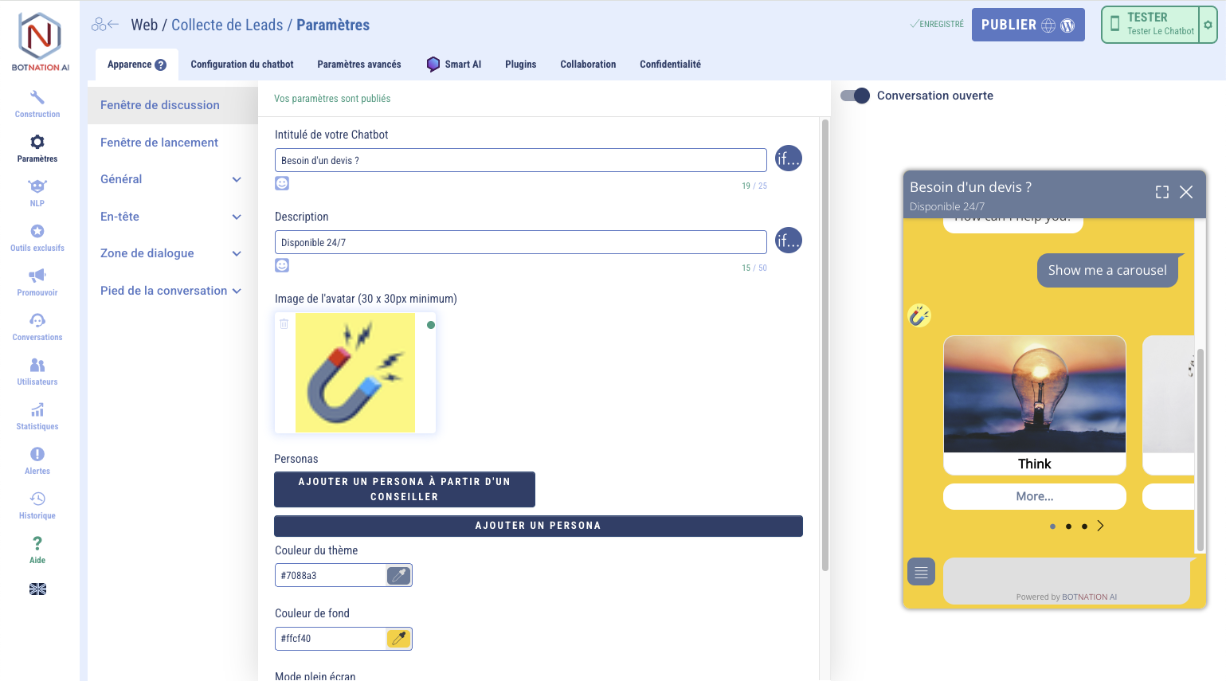Open NLP section in sidebar
This screenshot has height=681, width=1226.
tap(37, 193)
